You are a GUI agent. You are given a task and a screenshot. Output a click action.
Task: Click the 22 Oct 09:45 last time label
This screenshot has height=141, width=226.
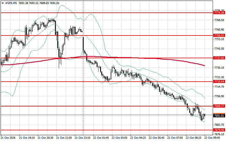(212, 138)
